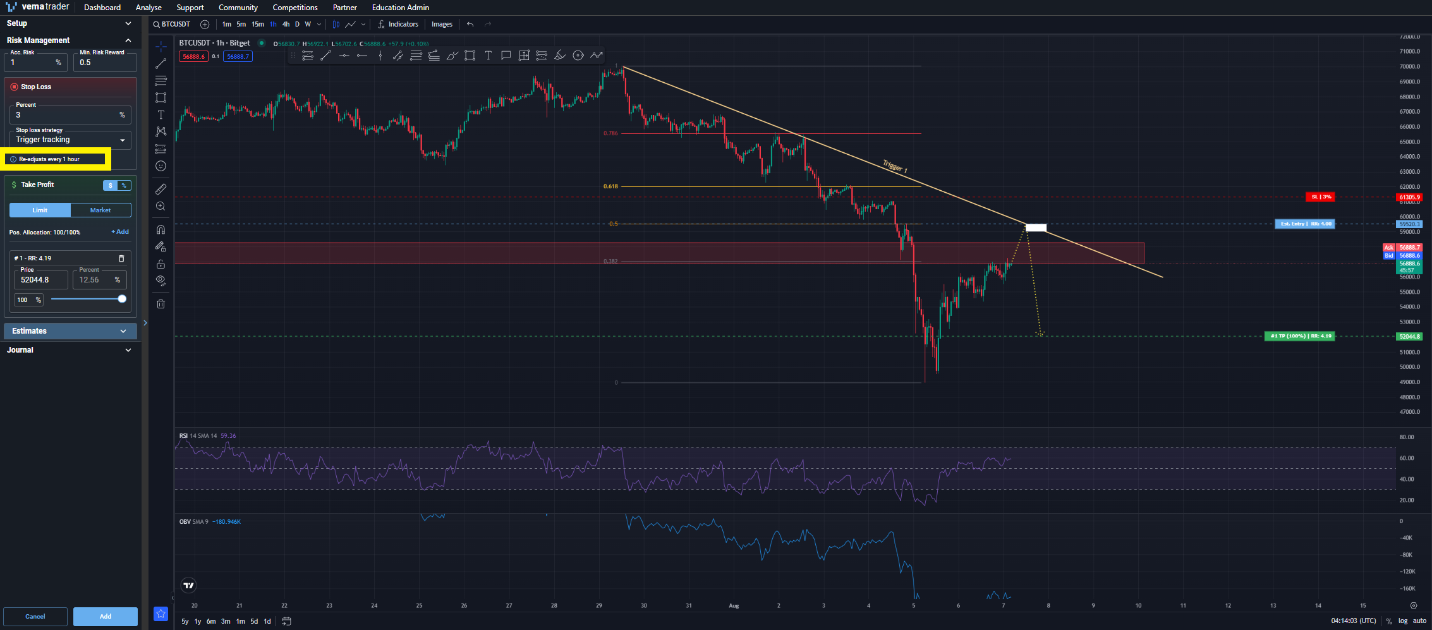The image size is (1432, 630).
Task: Click the BTCUSDT symbol search
Action: click(172, 25)
